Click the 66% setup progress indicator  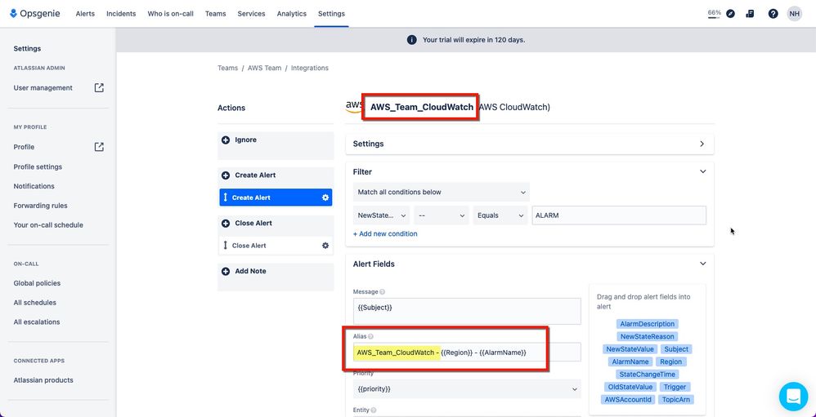coord(714,14)
